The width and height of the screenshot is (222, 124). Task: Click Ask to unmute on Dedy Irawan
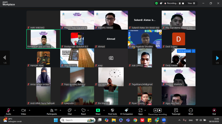[x=184, y=51]
